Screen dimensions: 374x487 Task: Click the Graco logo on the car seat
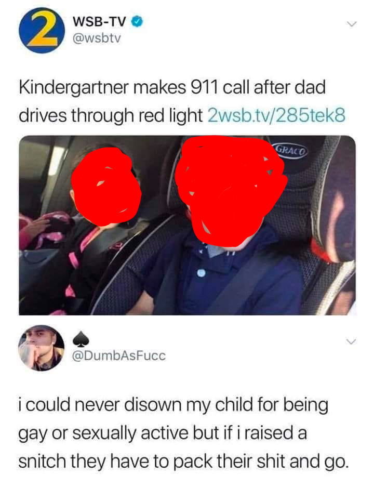pyautogui.click(x=291, y=151)
